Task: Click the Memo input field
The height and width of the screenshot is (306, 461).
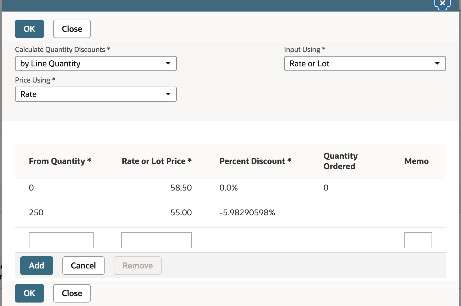Action: point(418,240)
